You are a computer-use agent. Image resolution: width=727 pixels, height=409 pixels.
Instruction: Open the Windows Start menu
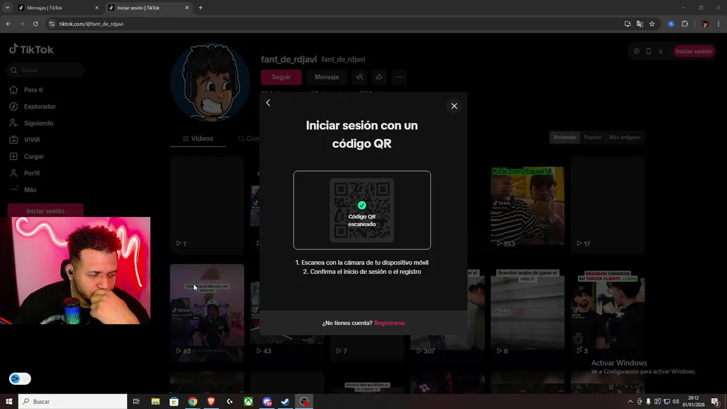9,402
